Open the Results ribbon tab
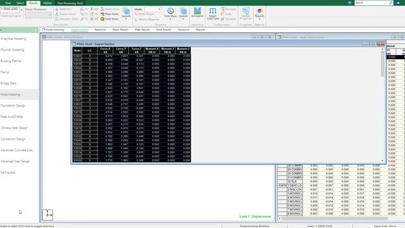 click(x=34, y=3)
